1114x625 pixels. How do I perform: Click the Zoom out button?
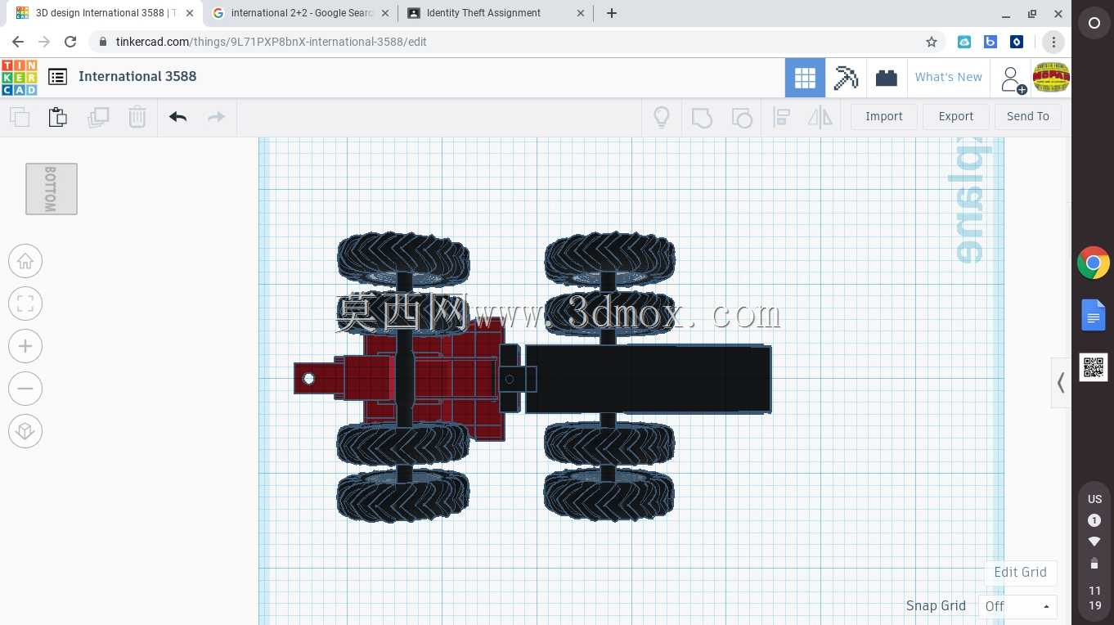point(25,389)
